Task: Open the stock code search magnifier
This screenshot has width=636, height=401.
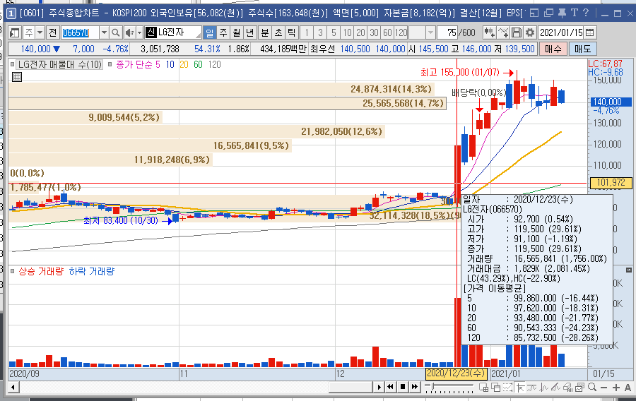Action: coord(116,32)
